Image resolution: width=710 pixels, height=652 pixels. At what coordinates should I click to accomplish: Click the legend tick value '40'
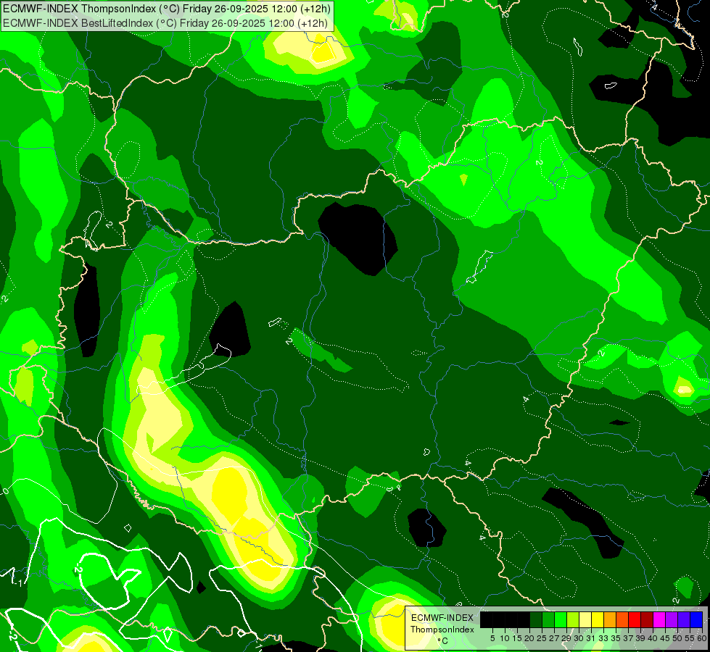[653, 638]
